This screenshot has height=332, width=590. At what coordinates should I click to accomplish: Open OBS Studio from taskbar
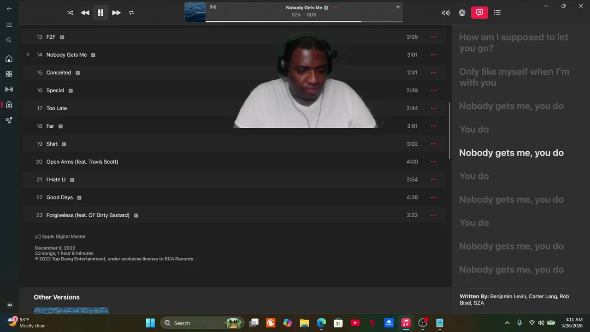[x=423, y=323]
